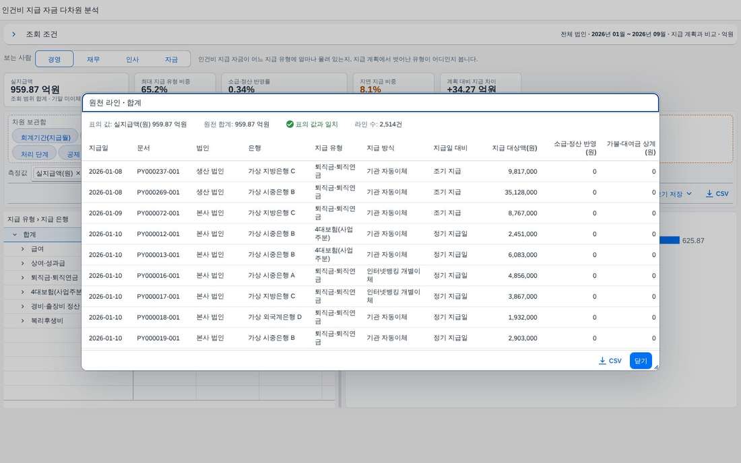Select the 경영 viewer tab

pyautogui.click(x=55, y=59)
